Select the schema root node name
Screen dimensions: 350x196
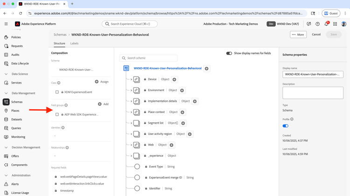pyautogui.click(x=168, y=68)
